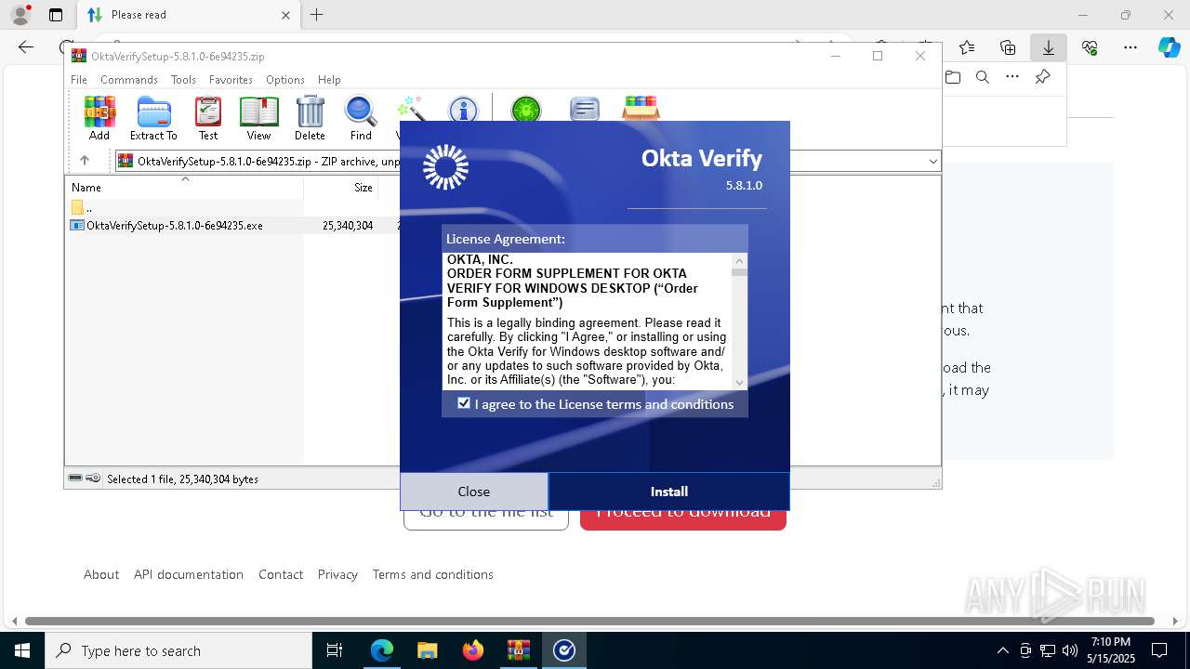Expand the WinRAR address path dropdown
The height and width of the screenshot is (669, 1190).
point(932,162)
